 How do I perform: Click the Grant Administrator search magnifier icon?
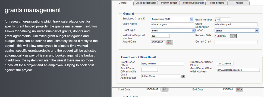[x=183, y=76]
